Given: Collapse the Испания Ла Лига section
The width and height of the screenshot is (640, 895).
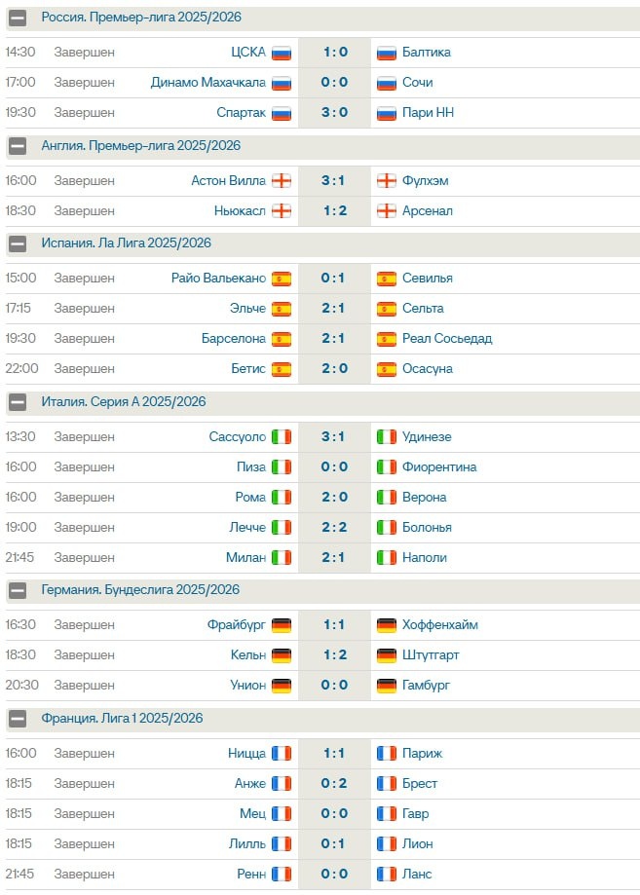Looking at the screenshot, I should 18,243.
